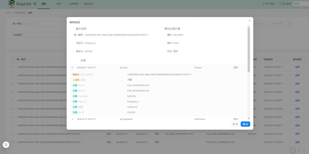
Task: Collapse the as2_pre detail row
Action: click(72, 68)
